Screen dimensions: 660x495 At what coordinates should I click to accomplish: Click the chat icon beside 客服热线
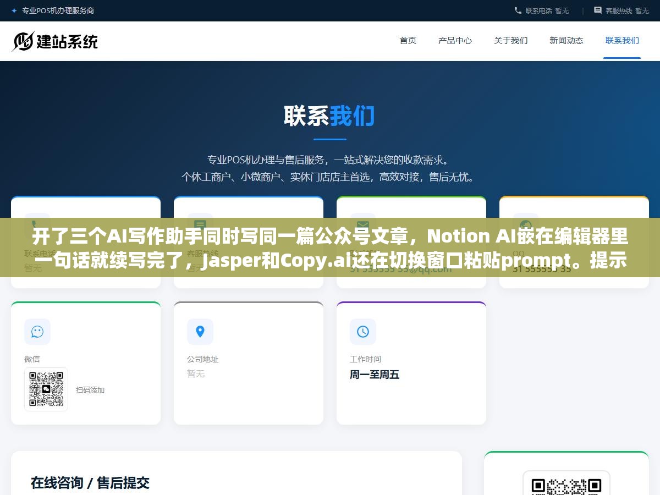(x=598, y=10)
